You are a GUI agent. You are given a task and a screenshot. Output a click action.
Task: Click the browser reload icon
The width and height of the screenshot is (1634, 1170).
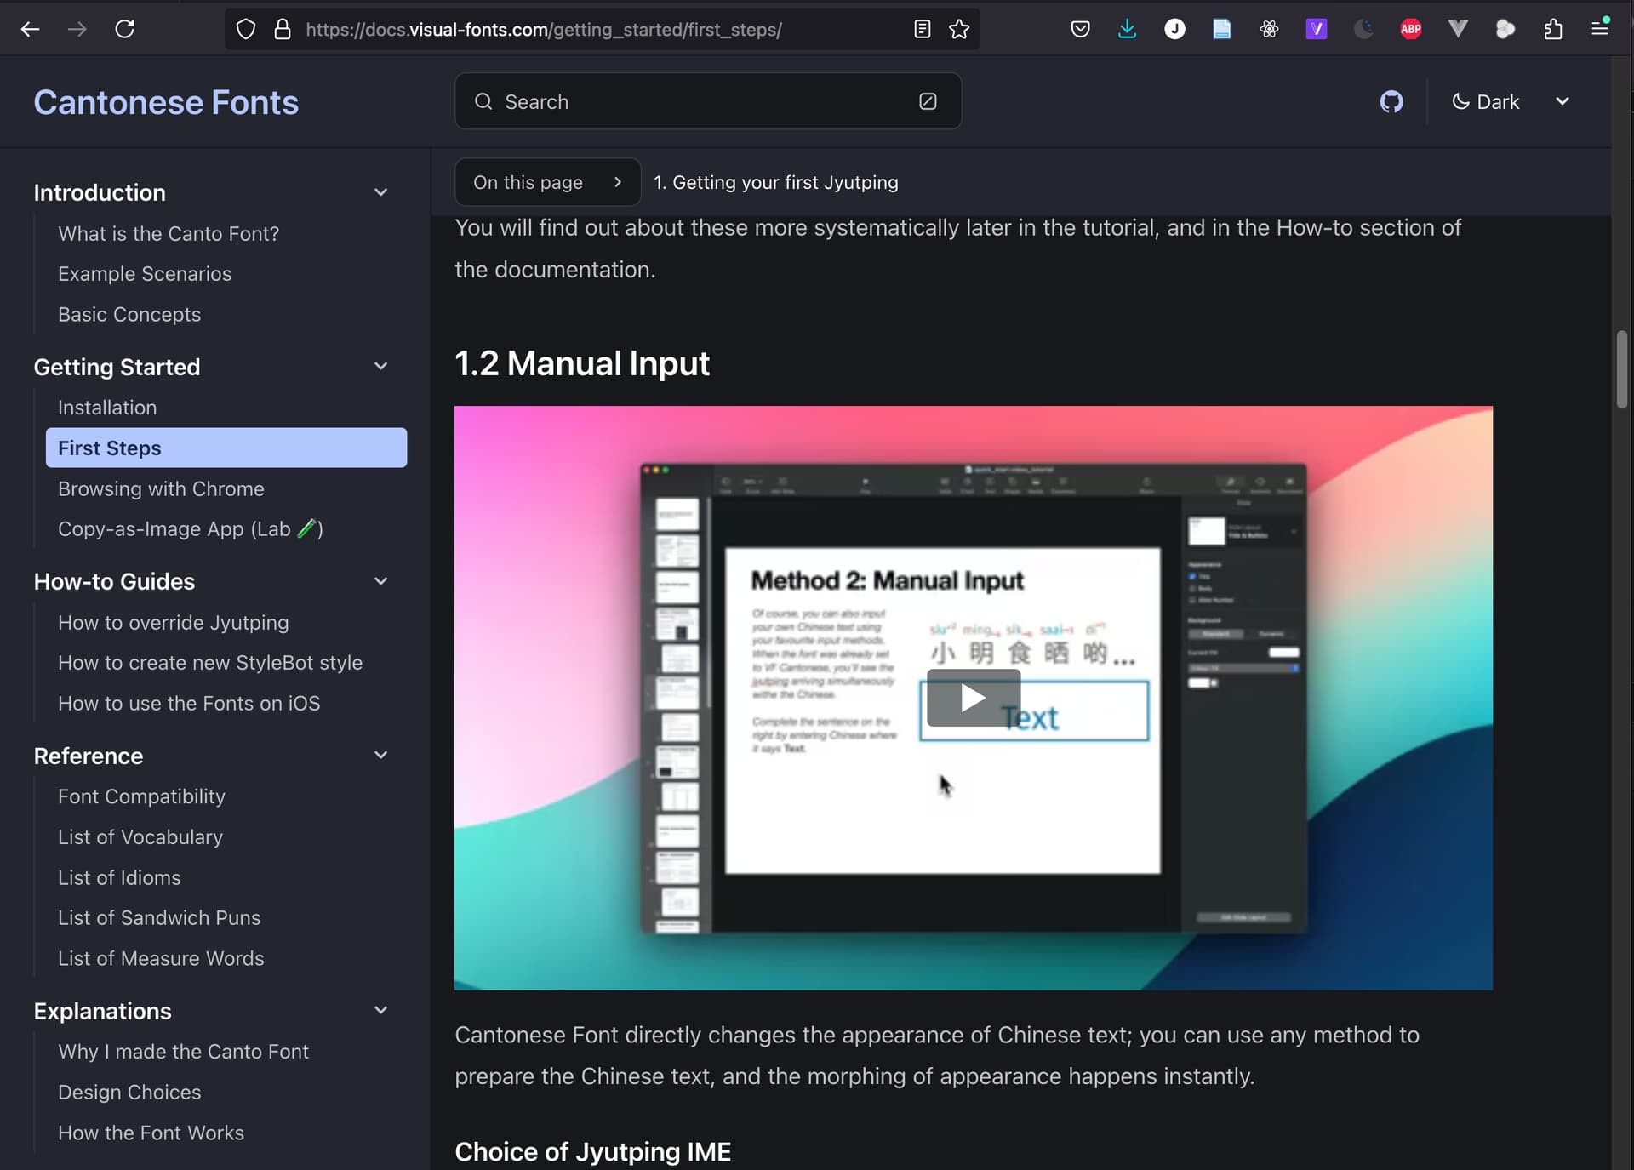pos(125,29)
